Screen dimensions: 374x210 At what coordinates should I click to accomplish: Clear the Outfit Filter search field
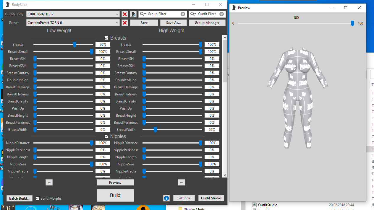click(222, 14)
